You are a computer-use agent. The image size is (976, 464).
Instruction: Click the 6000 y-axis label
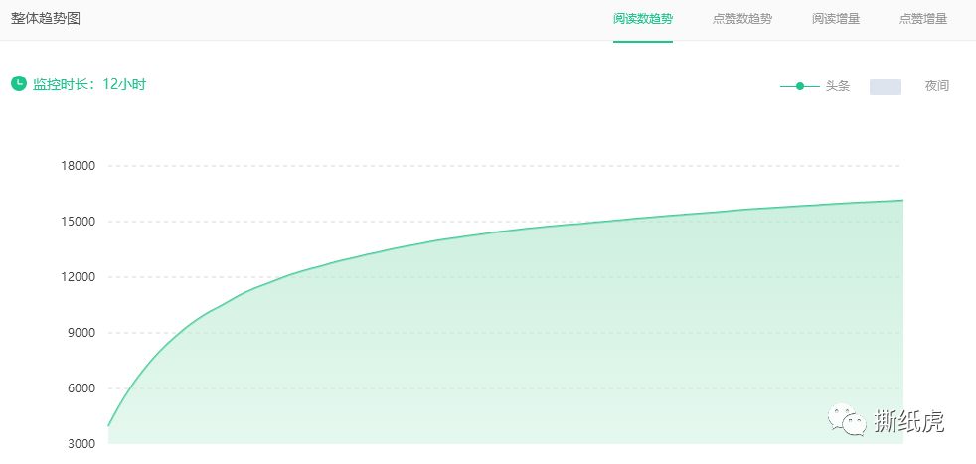coord(81,388)
